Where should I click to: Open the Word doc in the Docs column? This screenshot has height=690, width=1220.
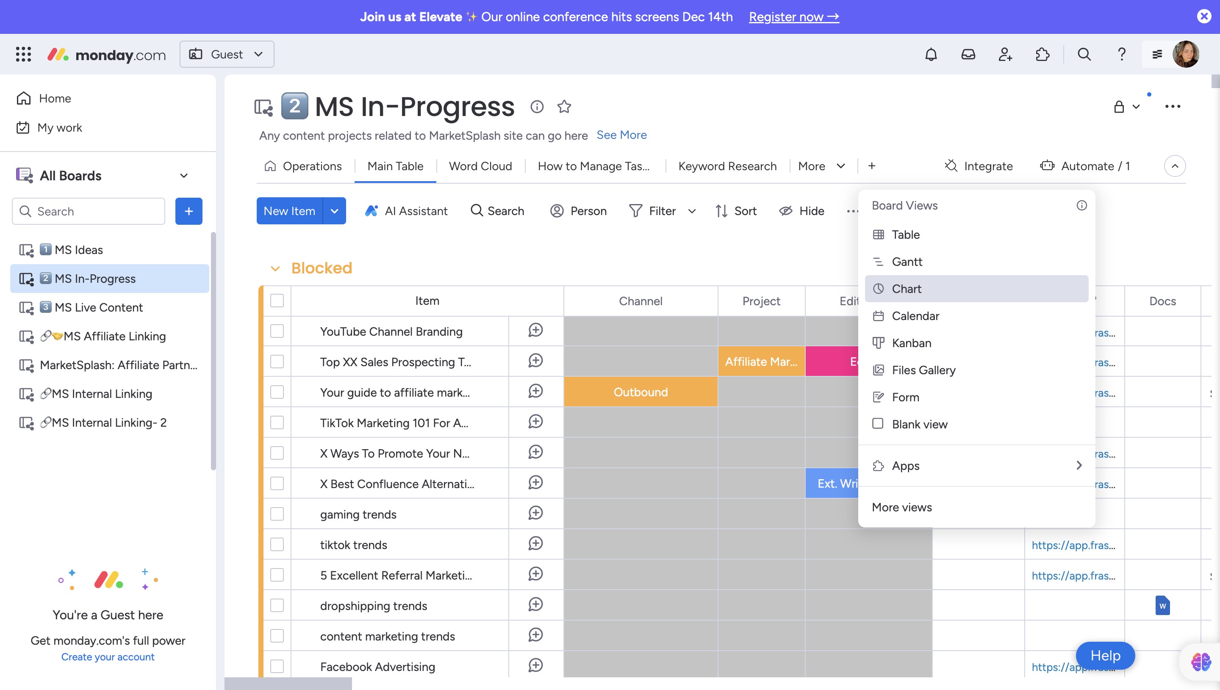(x=1162, y=605)
